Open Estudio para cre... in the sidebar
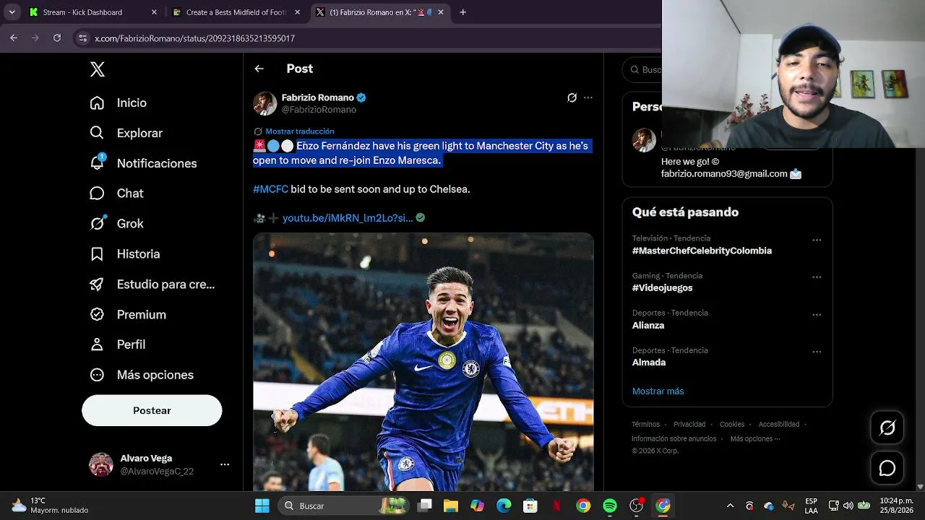This screenshot has width=925, height=520. coord(152,285)
